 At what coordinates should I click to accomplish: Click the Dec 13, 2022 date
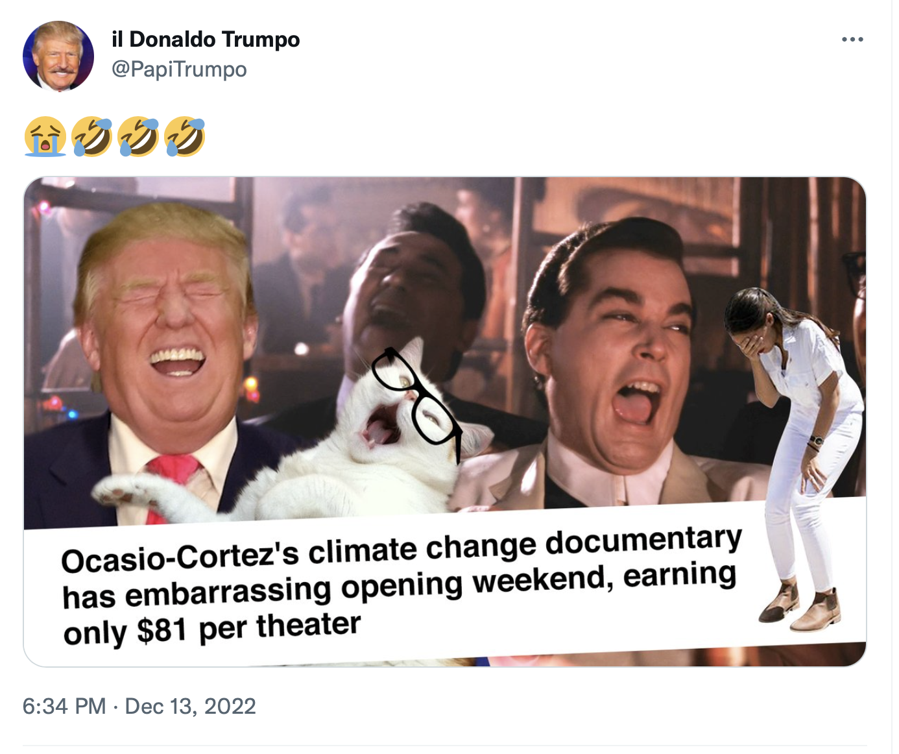190,706
